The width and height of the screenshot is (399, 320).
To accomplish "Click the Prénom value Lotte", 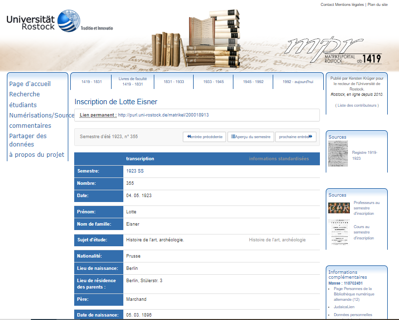I will (x=131, y=212).
